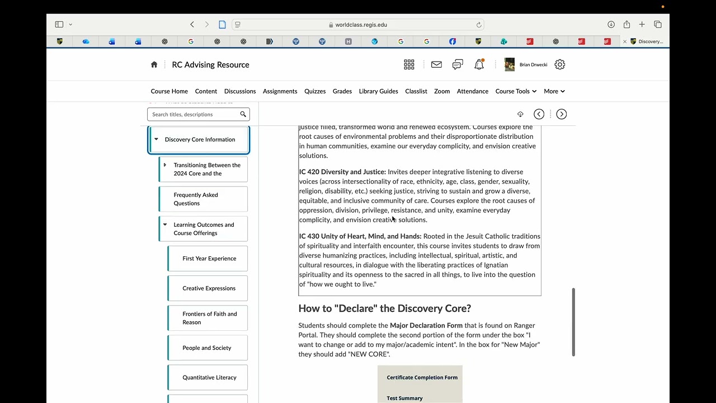Go to the course home icon
The height and width of the screenshot is (403, 716).
point(154,64)
